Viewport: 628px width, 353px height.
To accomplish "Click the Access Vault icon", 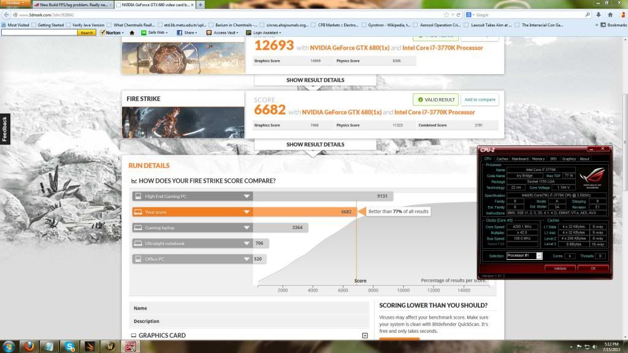I will point(209,33).
